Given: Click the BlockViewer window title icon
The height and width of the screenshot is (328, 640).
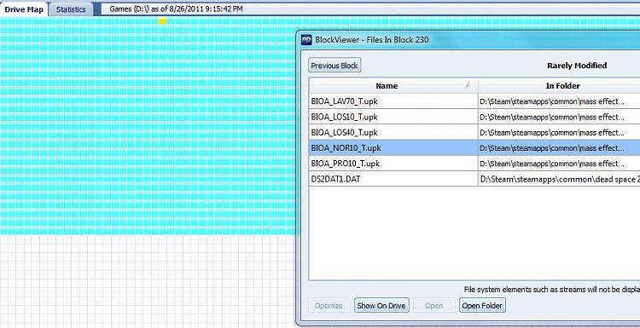Looking at the screenshot, I should 306,40.
